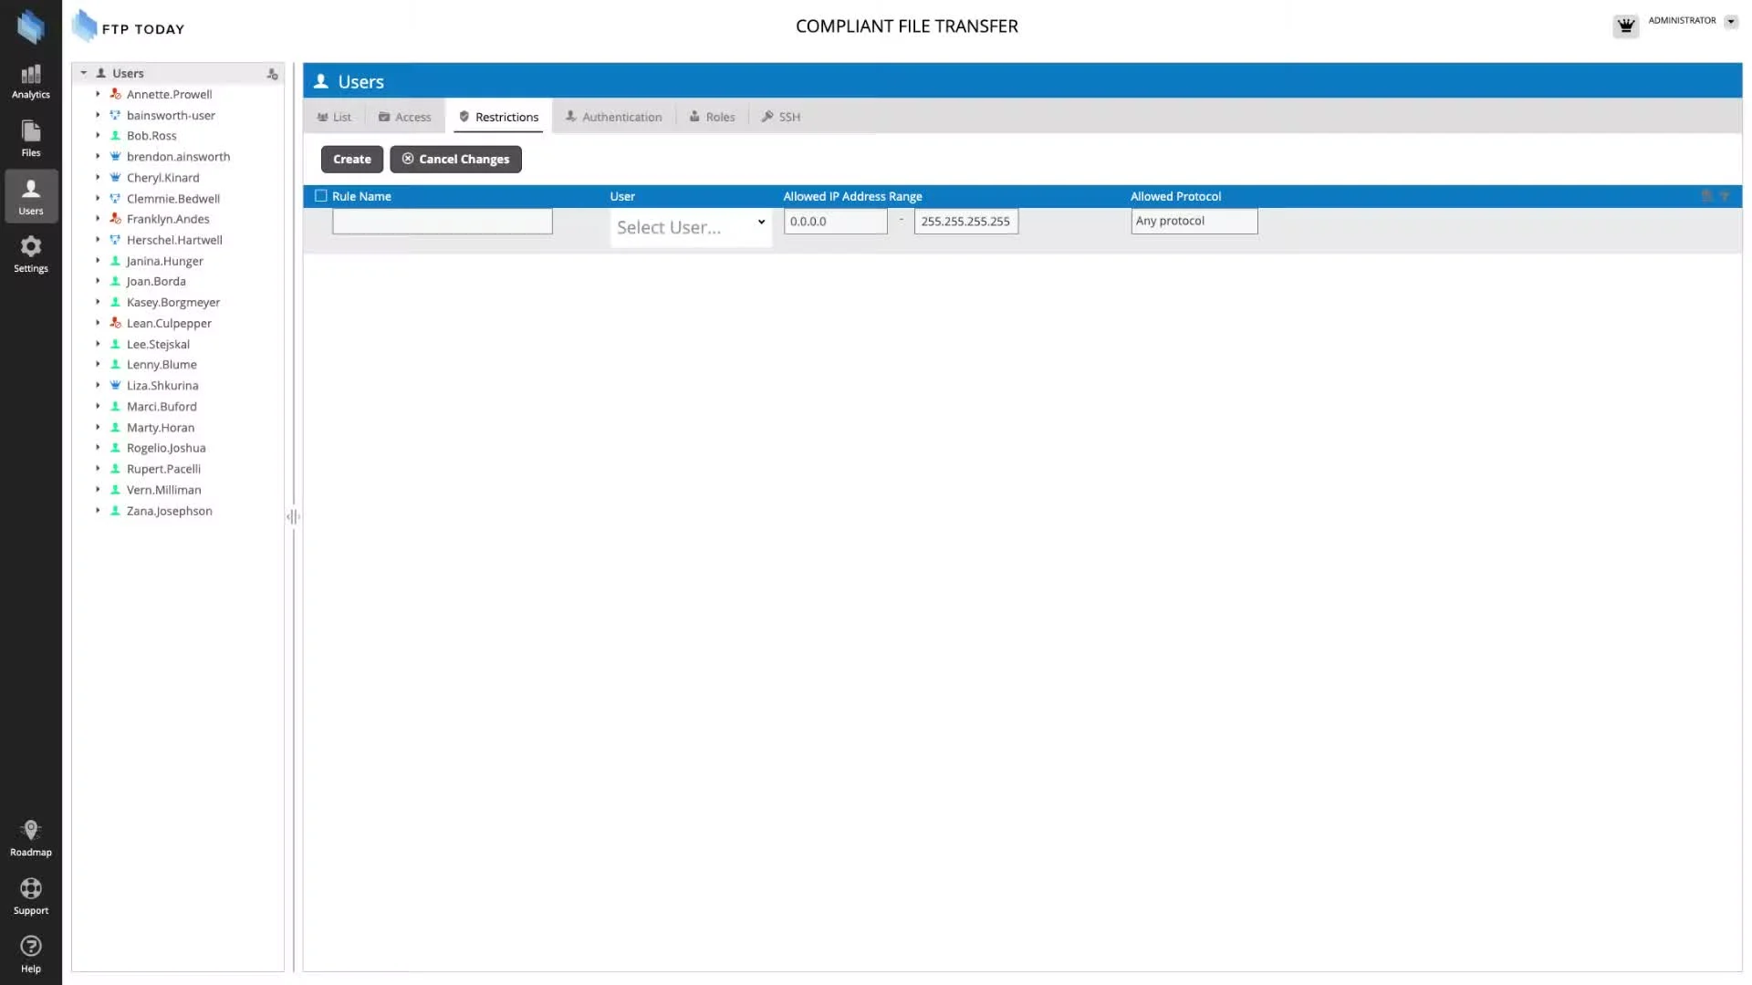
Task: Click the Cancel Changes button
Action: click(x=455, y=159)
